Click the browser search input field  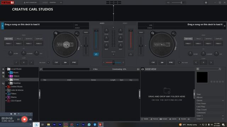click(x=66, y=69)
